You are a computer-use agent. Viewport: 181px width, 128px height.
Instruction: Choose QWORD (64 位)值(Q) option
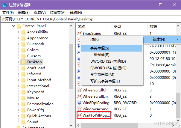click(111, 68)
